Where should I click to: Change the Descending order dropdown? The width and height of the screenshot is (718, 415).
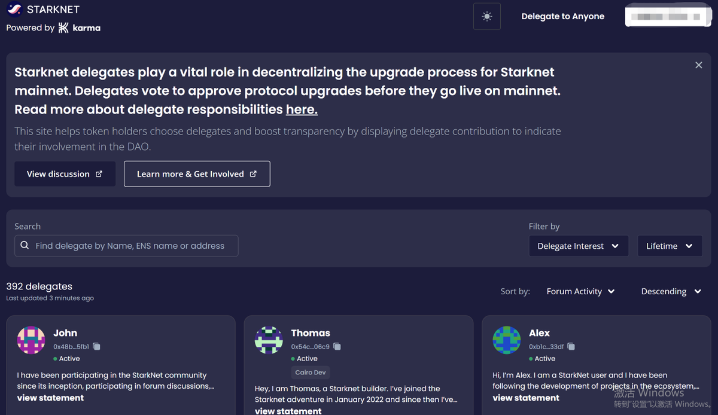[671, 291]
